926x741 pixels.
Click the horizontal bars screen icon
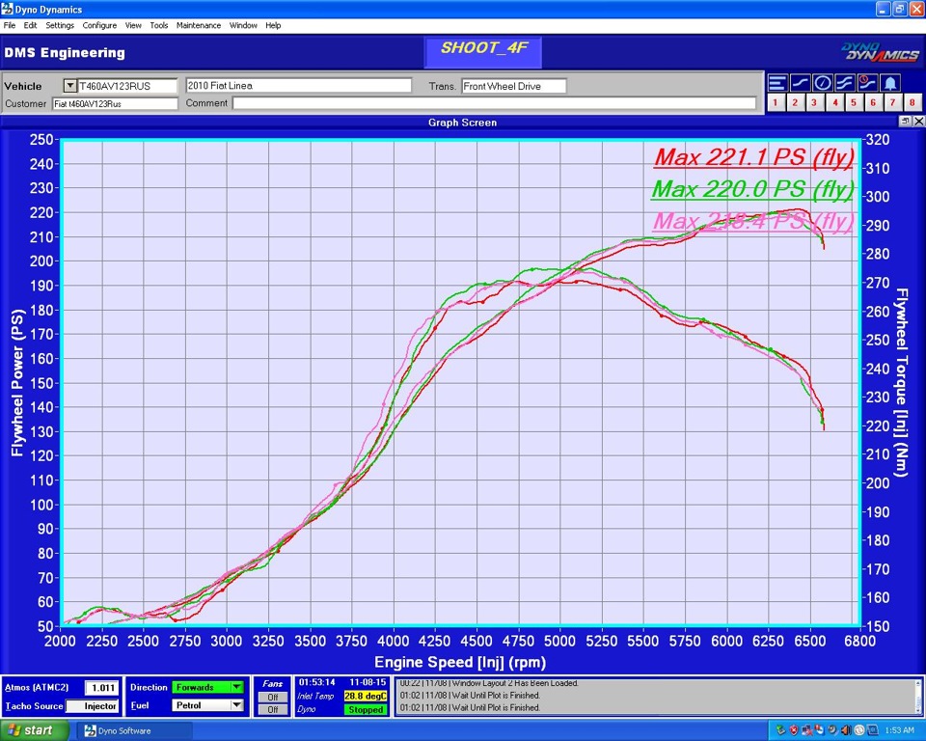(x=777, y=83)
